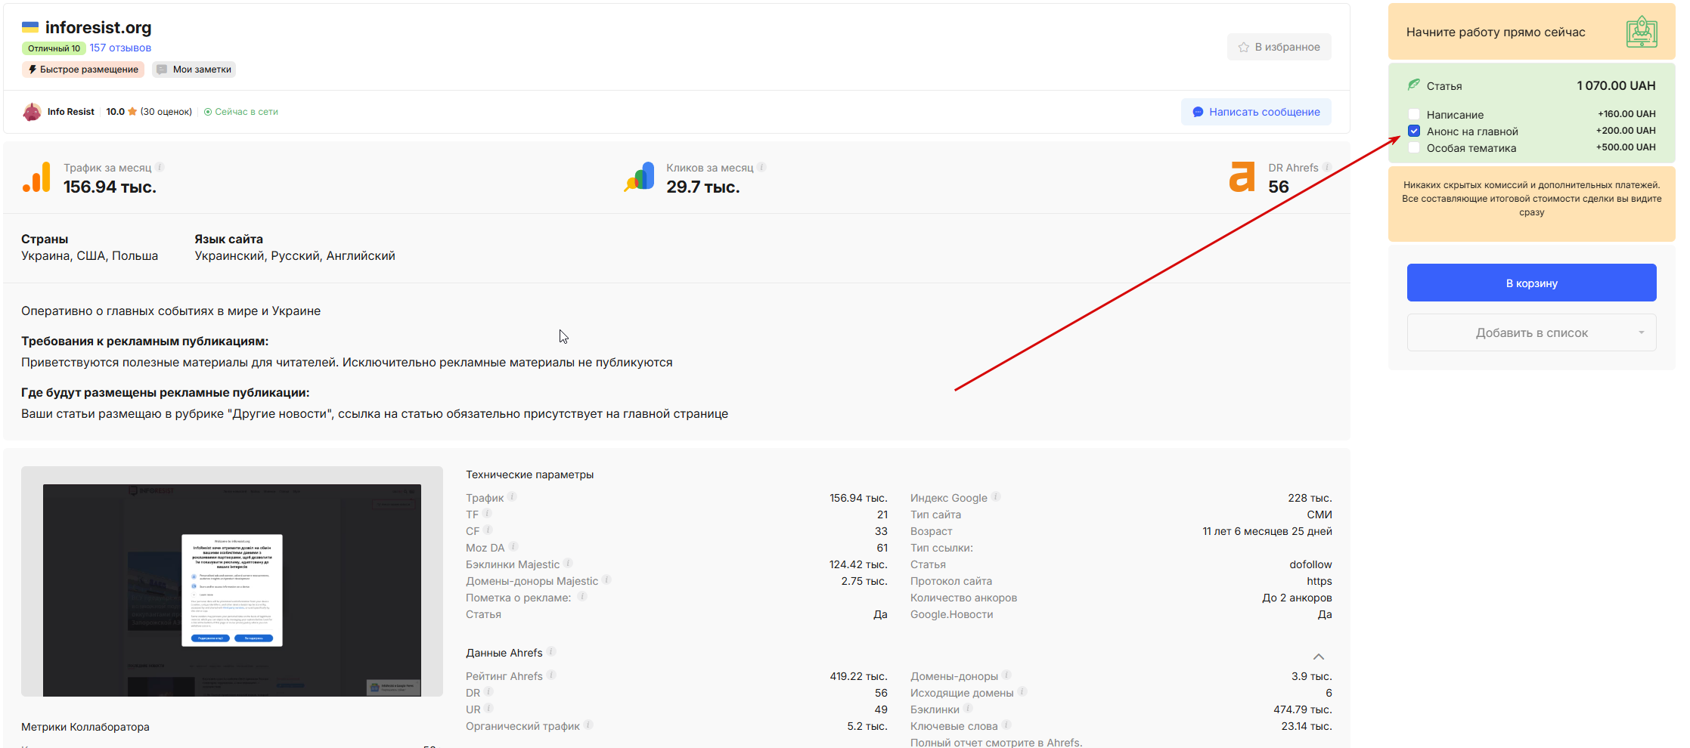Viewport: 1690px width, 748px height.
Task: Show info tooltip for Пометка о рекламе
Action: 582,597
